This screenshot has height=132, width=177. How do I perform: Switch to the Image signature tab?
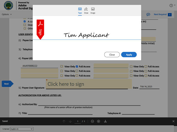pyautogui.click(x=93, y=11)
